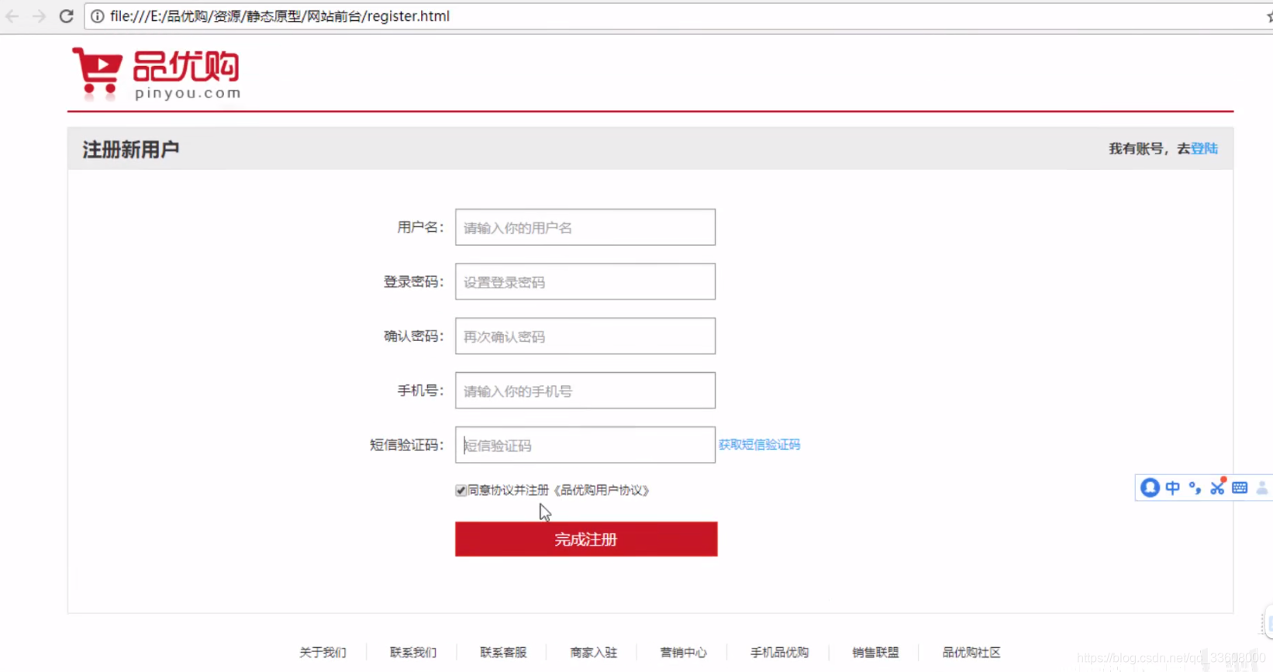Focus the 确认密码 confirm password field

coord(585,336)
